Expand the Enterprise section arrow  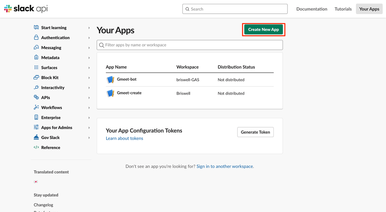pyautogui.click(x=89, y=118)
